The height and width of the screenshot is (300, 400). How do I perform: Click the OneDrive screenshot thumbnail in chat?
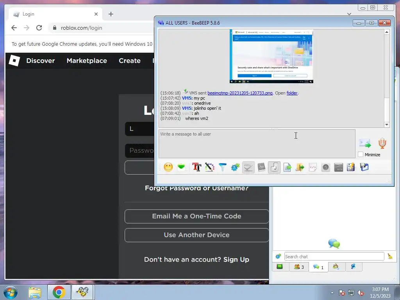pos(271,56)
